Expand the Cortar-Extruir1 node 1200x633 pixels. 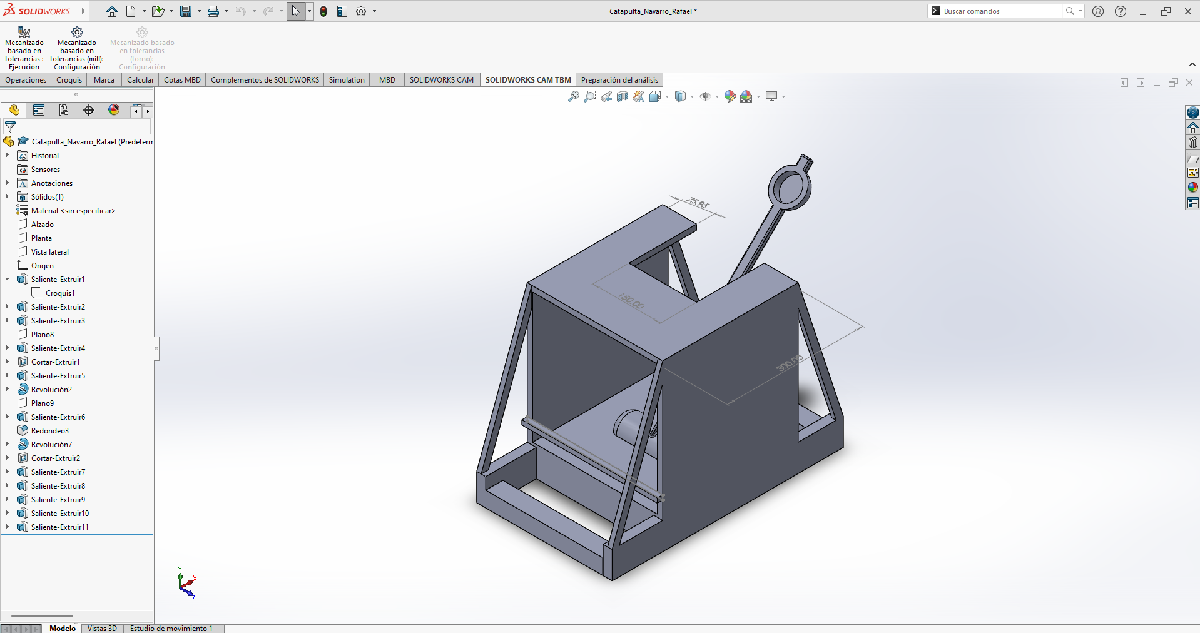coord(8,362)
